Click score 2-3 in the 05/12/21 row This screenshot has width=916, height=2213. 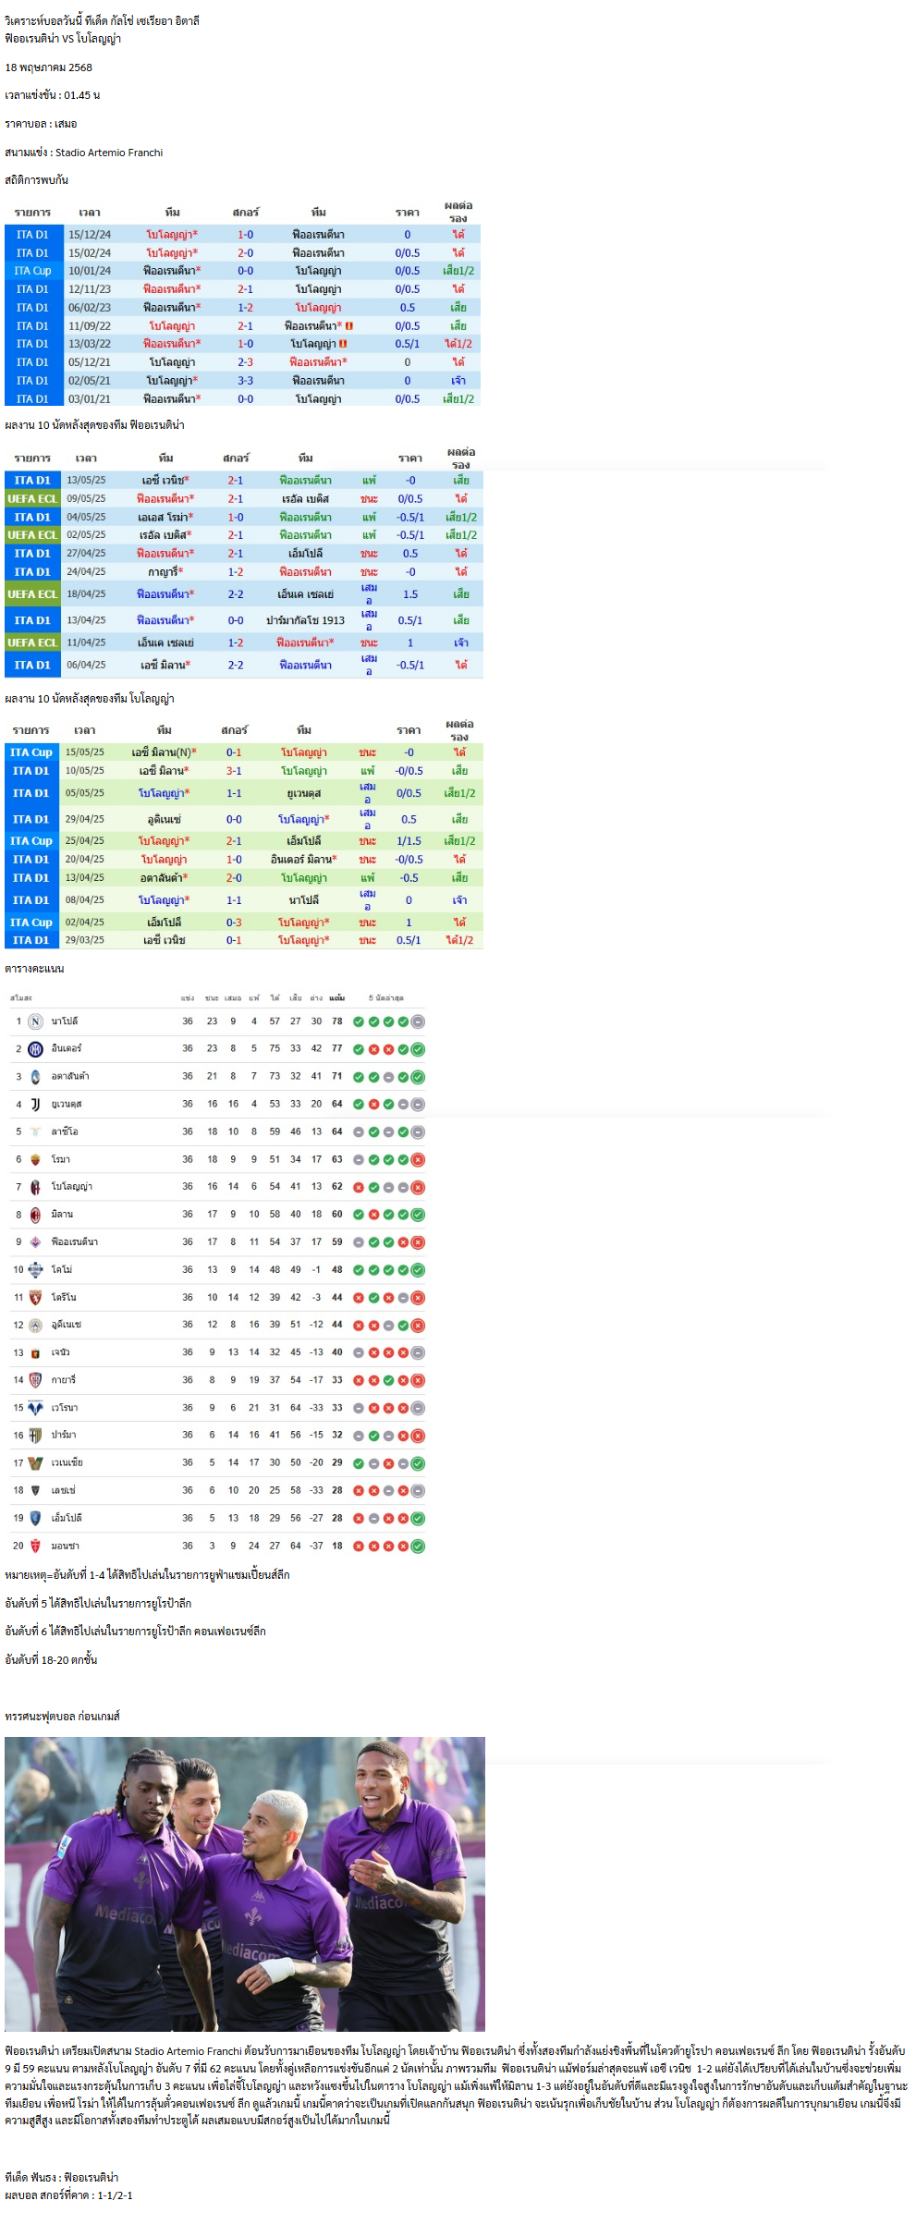(x=245, y=362)
